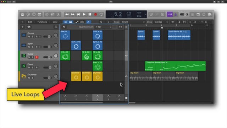Open Quantize Start 1 Bar dropdown
This screenshot has height=128, width=227.
104,27
